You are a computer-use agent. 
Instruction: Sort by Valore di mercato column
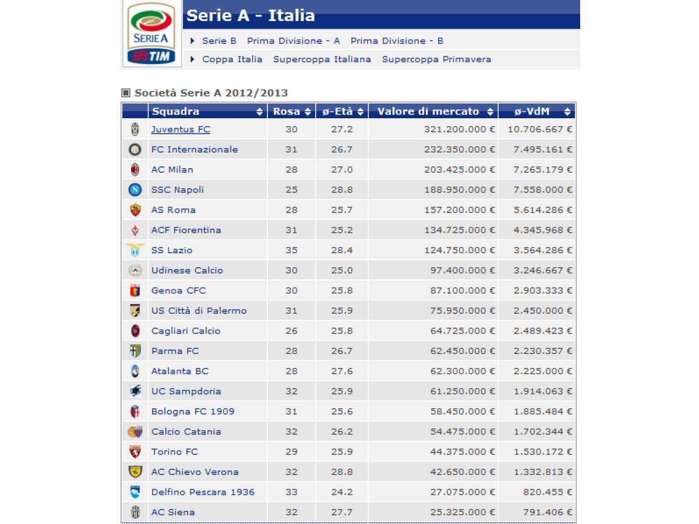coord(490,112)
